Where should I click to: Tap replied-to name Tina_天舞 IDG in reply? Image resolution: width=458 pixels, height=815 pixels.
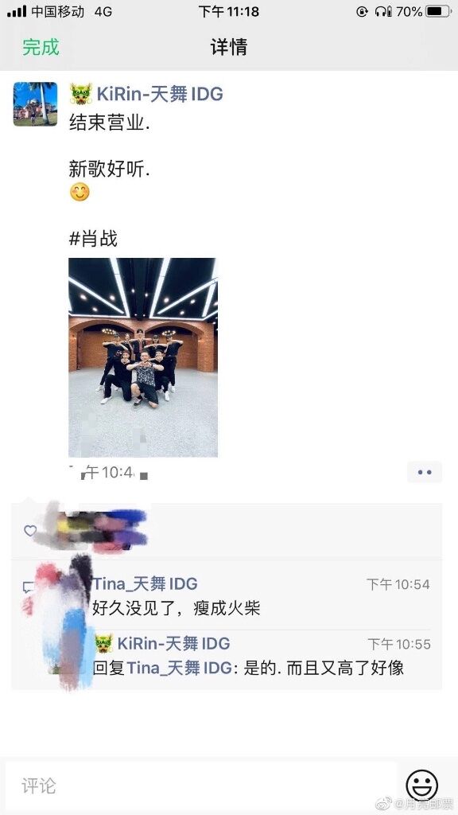179,668
